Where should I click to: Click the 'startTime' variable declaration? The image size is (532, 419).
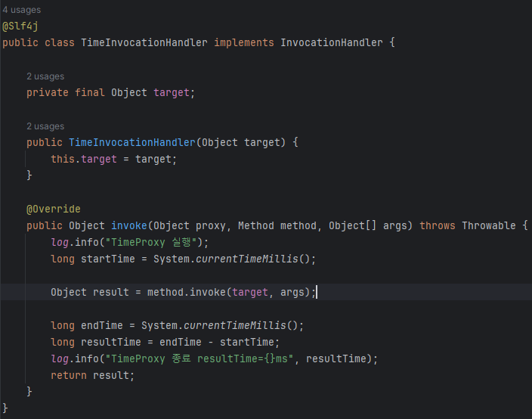(108, 259)
